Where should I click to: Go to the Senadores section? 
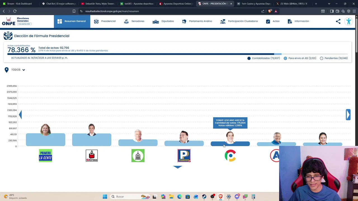[134, 21]
